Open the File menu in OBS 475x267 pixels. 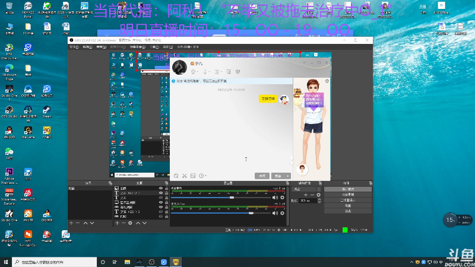[x=74, y=47]
